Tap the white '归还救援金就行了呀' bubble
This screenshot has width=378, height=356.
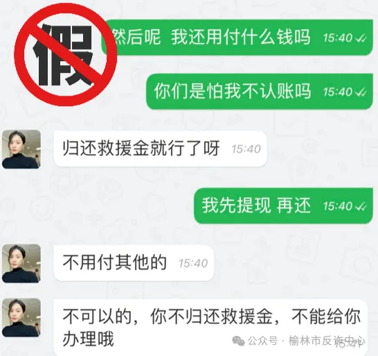(160, 149)
